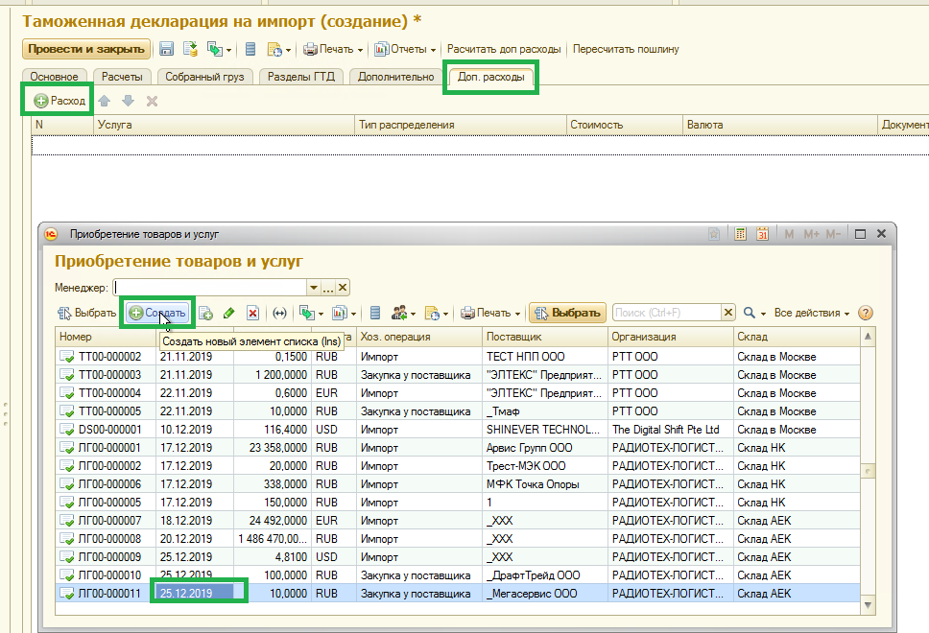
Task: Switch to the Основное tab
Action: [x=55, y=77]
